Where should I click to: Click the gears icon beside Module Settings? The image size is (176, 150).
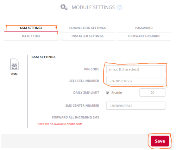pos(64,7)
